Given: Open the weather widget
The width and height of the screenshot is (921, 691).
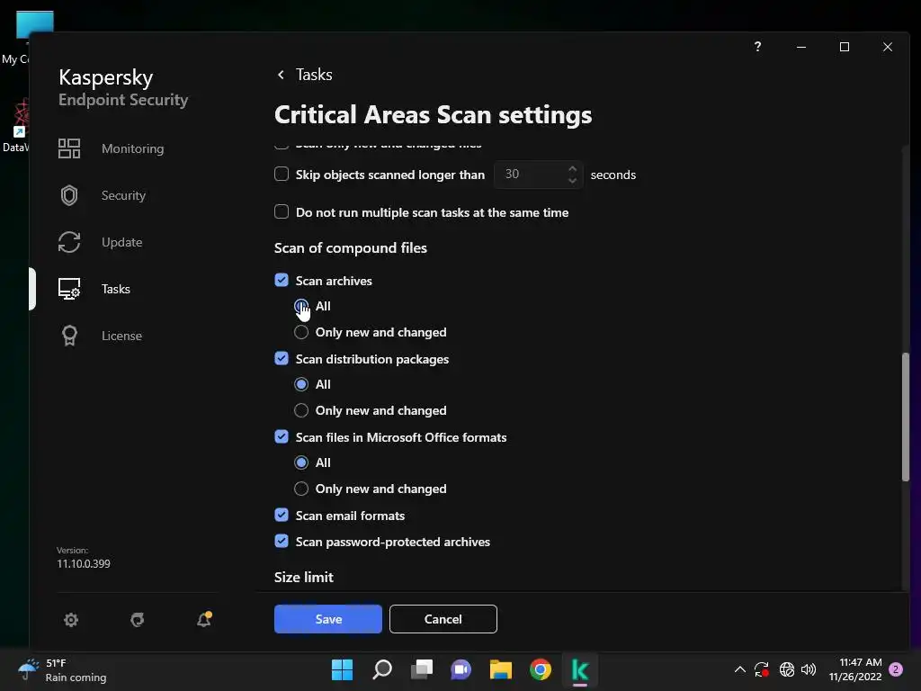Looking at the screenshot, I should [62, 669].
